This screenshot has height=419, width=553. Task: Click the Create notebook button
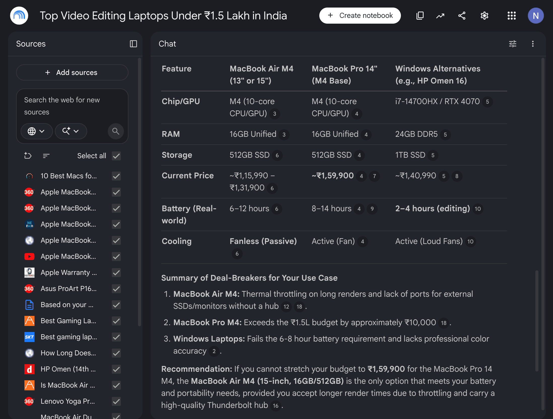point(360,16)
